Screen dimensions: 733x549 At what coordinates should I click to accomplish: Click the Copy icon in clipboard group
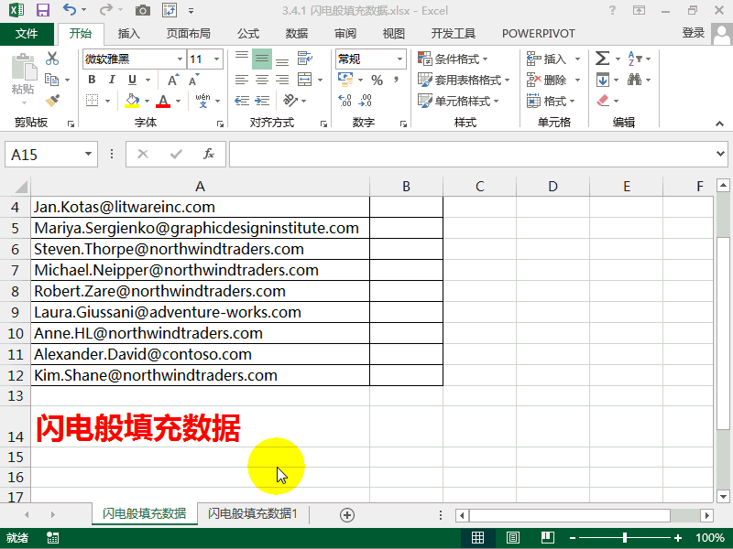click(x=51, y=80)
